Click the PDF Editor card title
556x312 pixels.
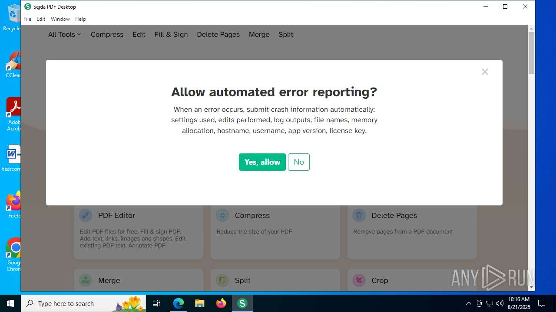pyautogui.click(x=116, y=215)
